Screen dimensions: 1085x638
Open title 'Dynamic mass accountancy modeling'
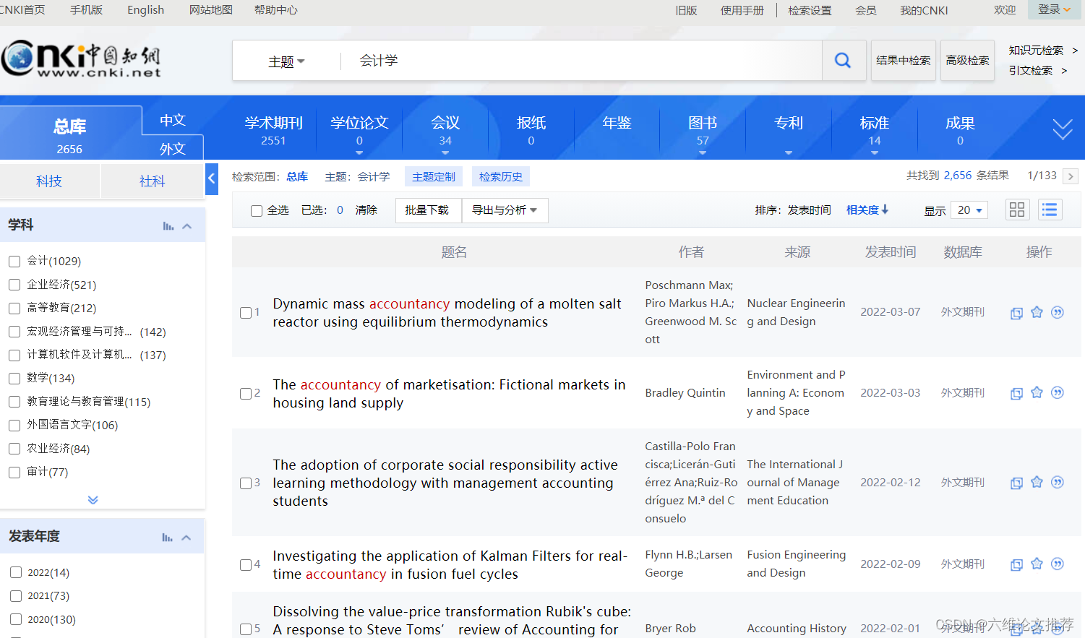[x=447, y=313]
